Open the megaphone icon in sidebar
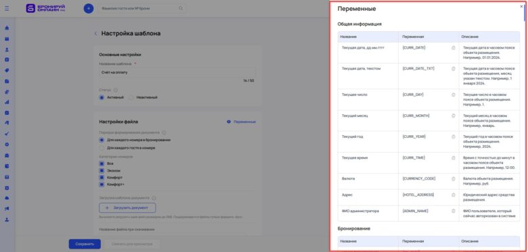The image size is (528, 252). click(x=7, y=209)
